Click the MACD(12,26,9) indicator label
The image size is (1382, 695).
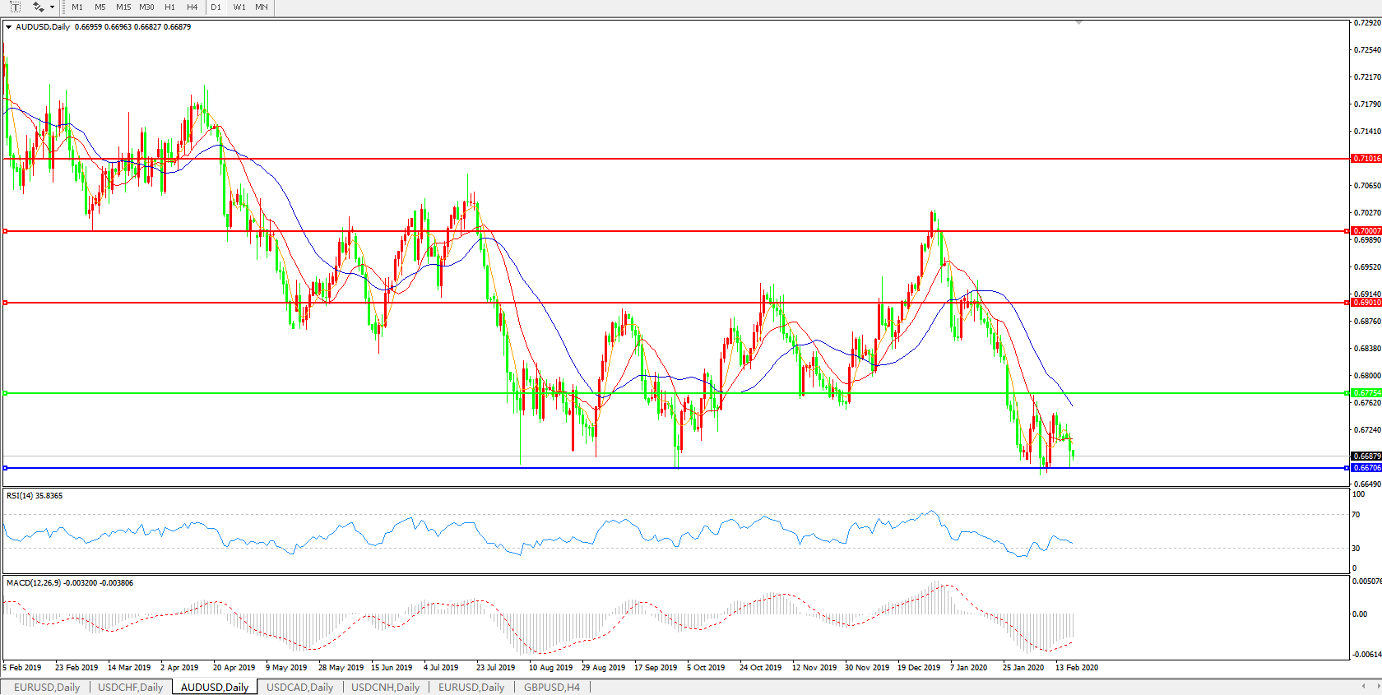(69, 583)
